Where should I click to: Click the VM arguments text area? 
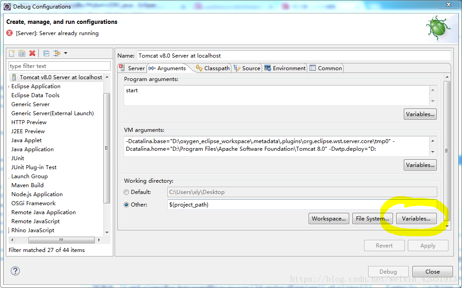[277, 146]
